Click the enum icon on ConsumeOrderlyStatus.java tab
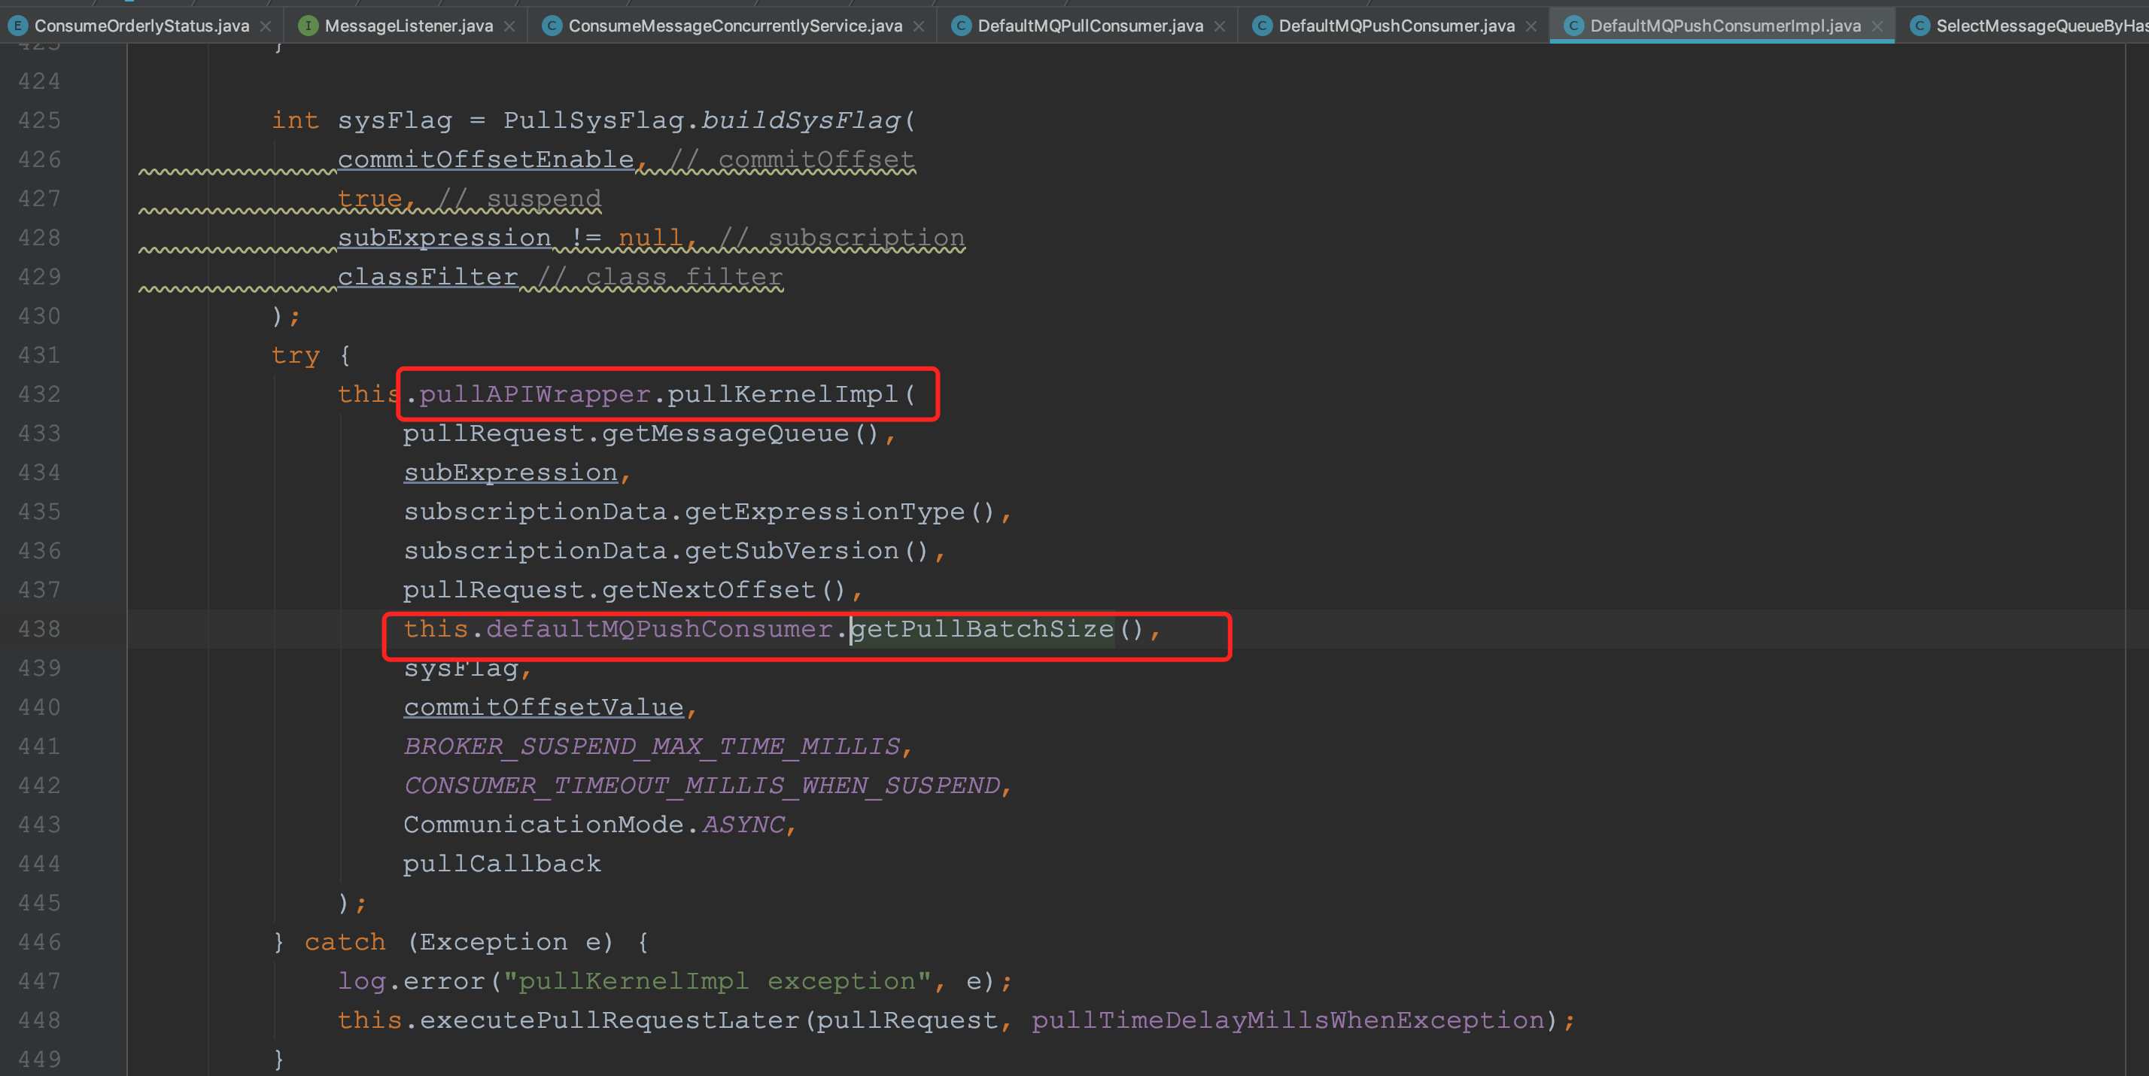Viewport: 2149px width, 1076px height. [x=17, y=26]
